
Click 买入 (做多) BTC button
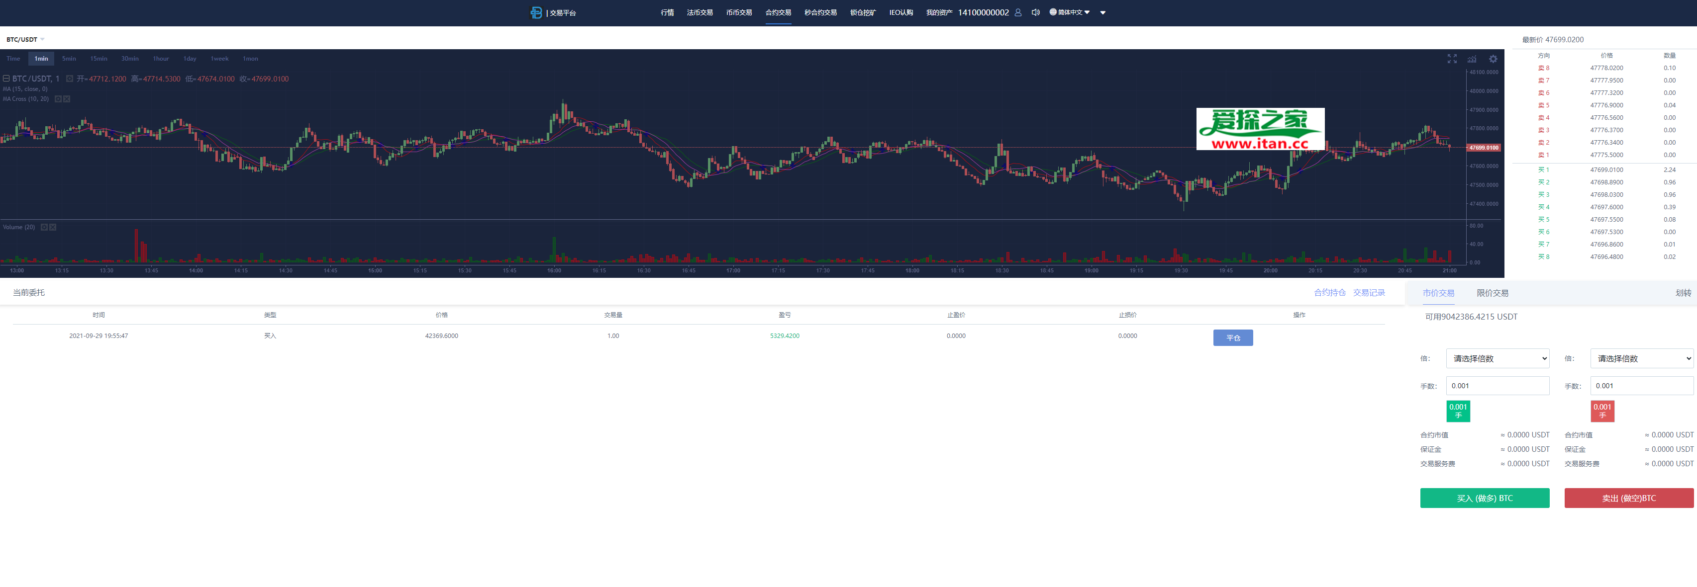coord(1484,498)
